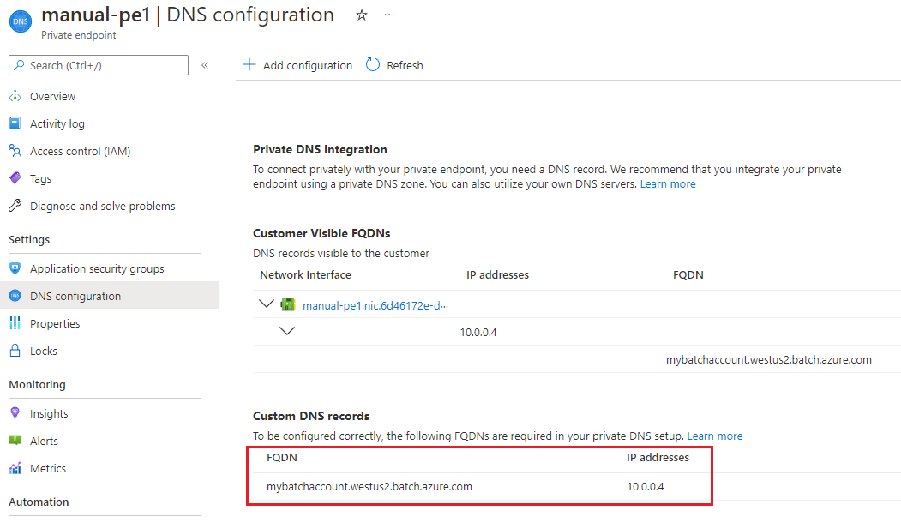Collapse the sidebar with double chevron
Image resolution: width=901 pixels, height=523 pixels.
pyautogui.click(x=203, y=64)
